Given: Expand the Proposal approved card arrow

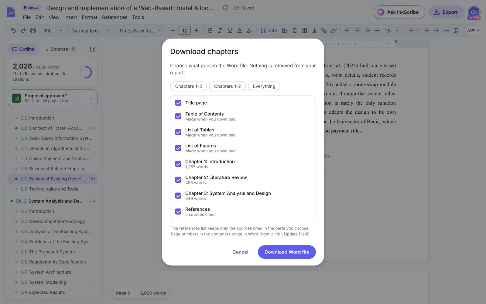Looking at the screenshot, I should (x=91, y=98).
